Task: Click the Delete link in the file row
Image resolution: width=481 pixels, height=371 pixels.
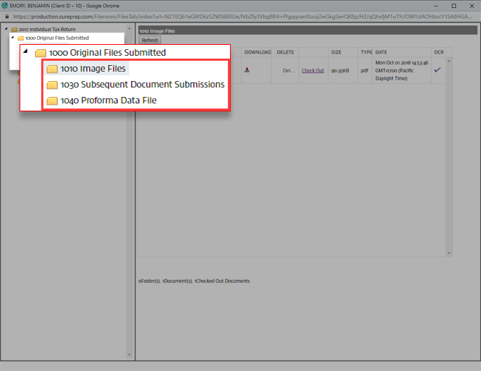Action: pos(287,70)
